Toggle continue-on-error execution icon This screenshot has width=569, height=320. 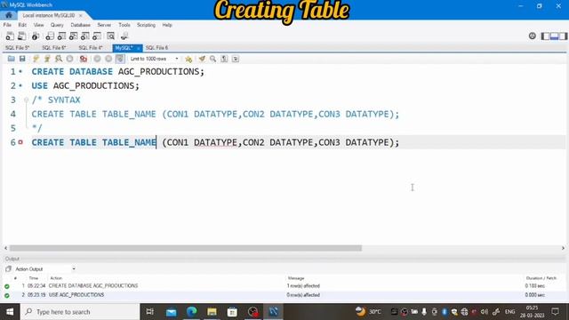click(84, 59)
